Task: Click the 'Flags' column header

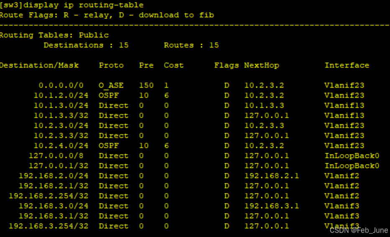Action: 226,65
